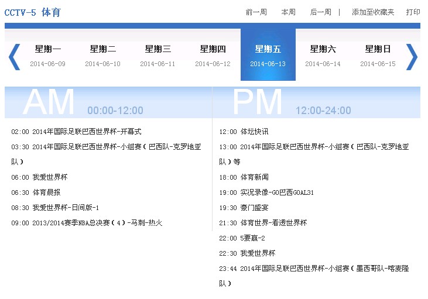Open the 本周 current week link

[x=288, y=12]
